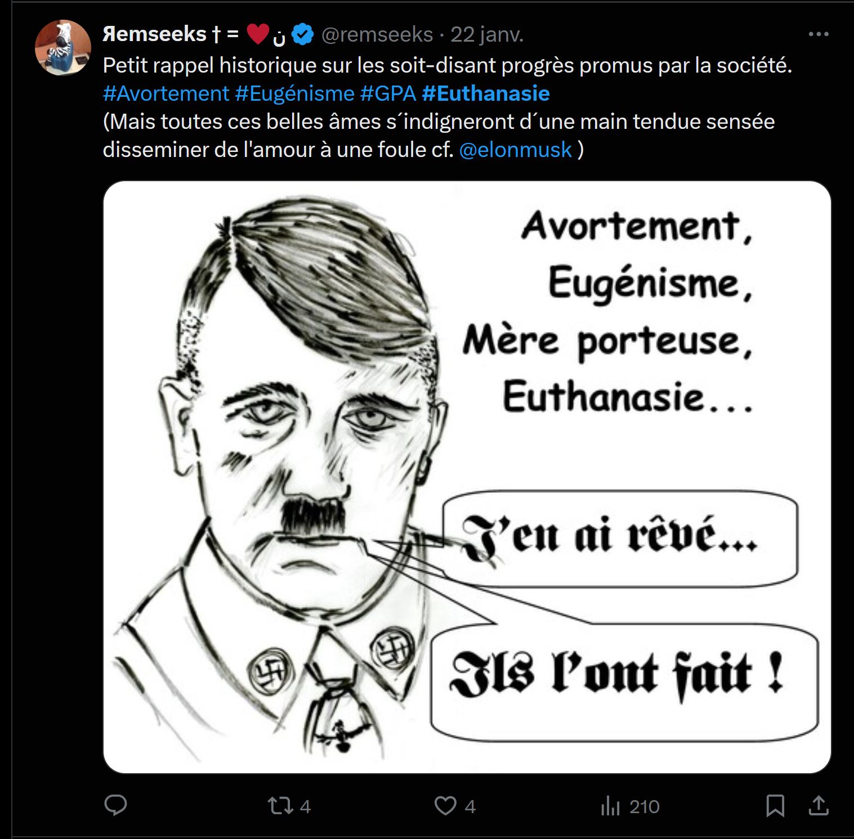
Task: Open the view analytics bar chart icon
Action: coord(610,807)
